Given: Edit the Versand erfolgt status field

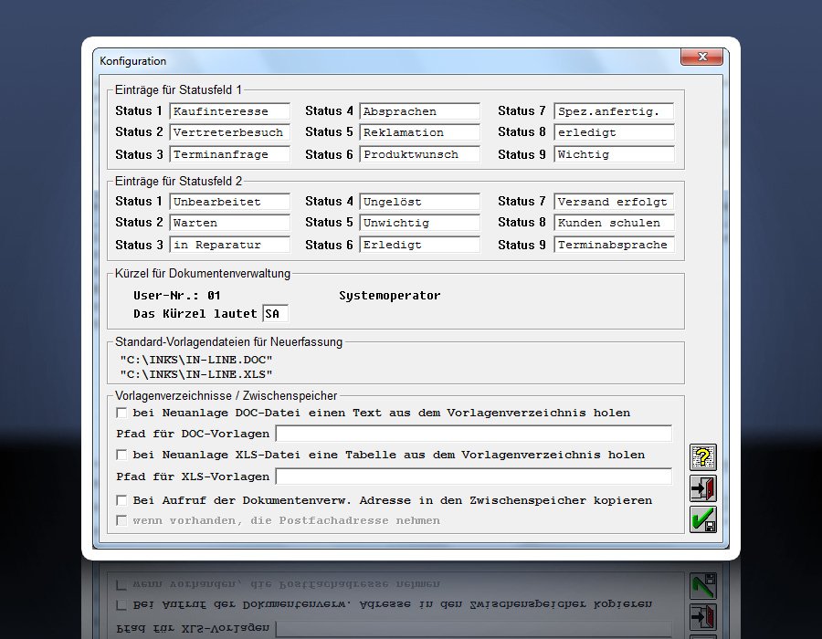Looking at the screenshot, I should click(614, 202).
